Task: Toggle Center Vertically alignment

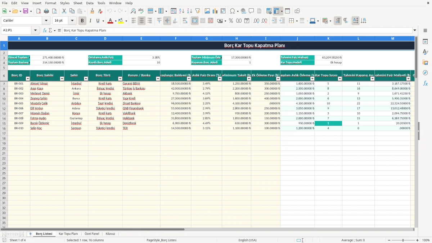Action: [167, 21]
